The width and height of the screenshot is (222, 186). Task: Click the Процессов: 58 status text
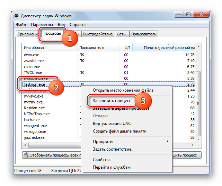click(x=28, y=170)
